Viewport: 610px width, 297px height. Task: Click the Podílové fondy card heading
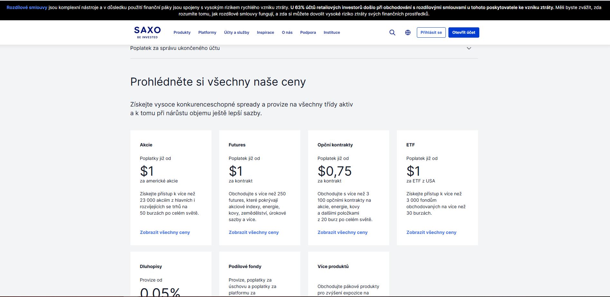(x=245, y=266)
